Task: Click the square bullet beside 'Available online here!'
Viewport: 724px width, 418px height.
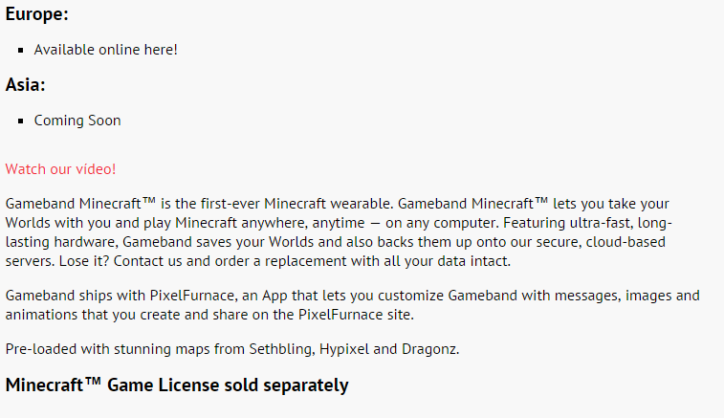Action: coord(21,51)
